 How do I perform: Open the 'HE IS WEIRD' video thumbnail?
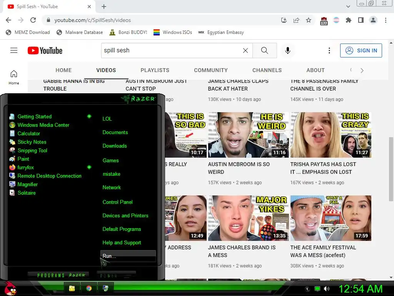point(248,135)
